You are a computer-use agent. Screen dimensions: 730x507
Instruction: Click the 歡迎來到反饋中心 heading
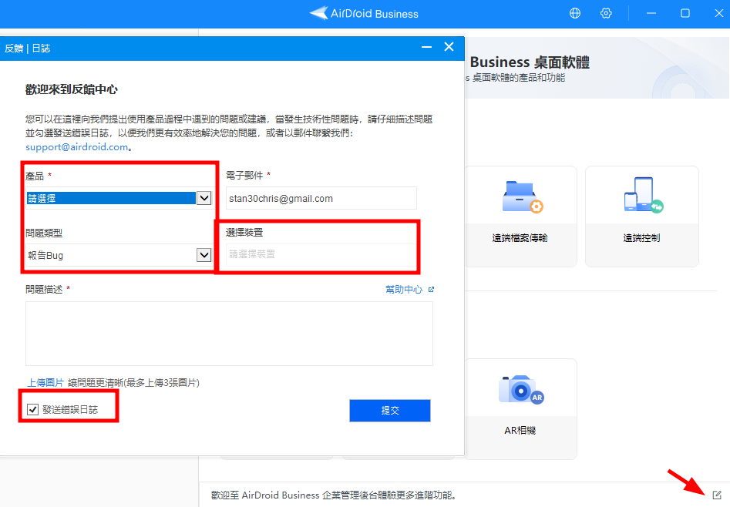[71, 89]
